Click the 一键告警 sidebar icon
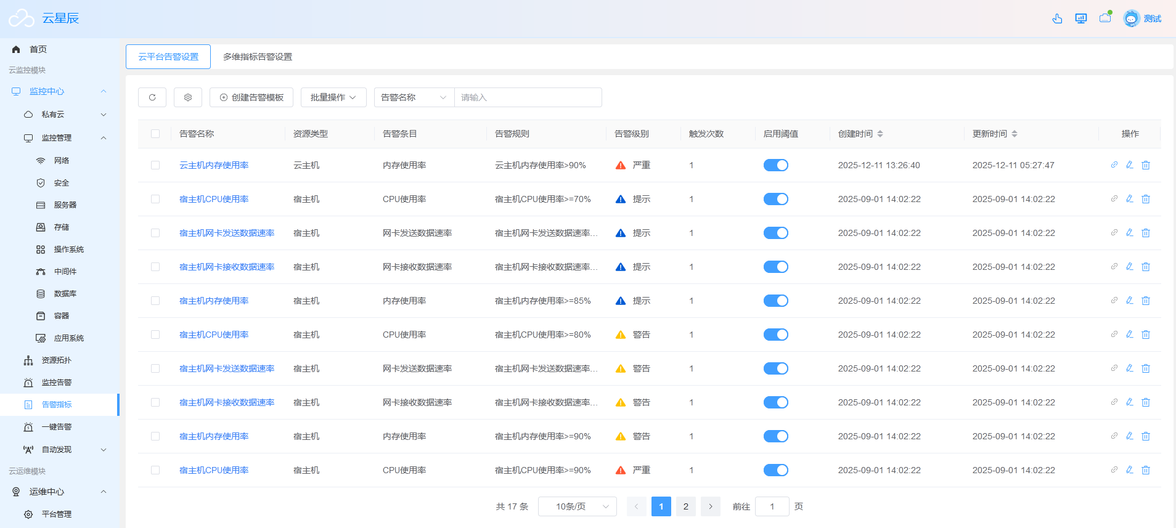 [28, 427]
